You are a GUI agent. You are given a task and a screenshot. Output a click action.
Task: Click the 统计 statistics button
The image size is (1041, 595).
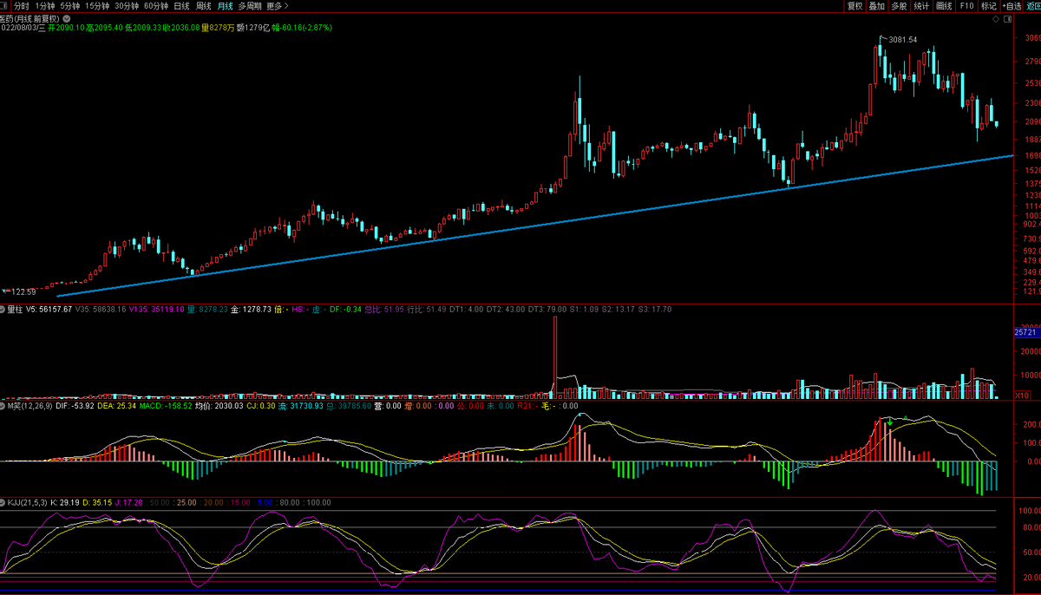[x=921, y=6]
